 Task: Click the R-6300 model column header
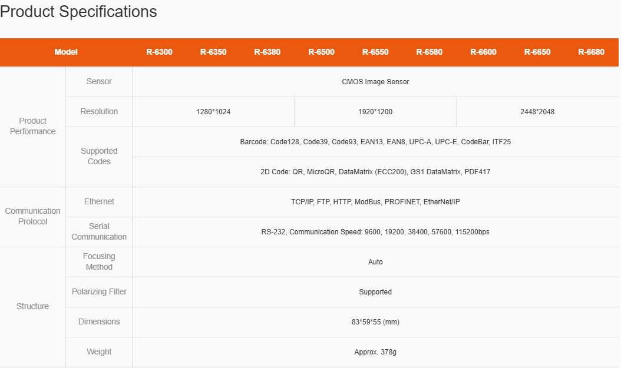[159, 52]
